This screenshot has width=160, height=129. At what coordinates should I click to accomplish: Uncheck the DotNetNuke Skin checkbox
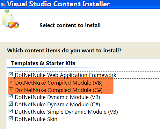(11, 118)
